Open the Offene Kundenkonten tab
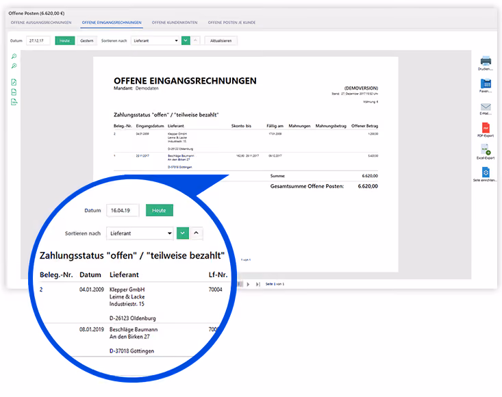 point(175,23)
